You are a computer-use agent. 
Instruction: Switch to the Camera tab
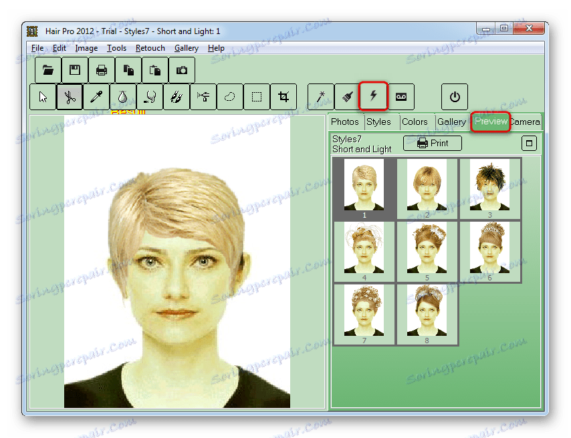click(x=525, y=122)
